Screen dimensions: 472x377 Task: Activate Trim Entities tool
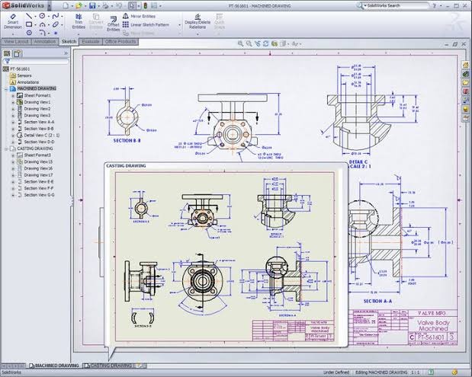(79, 21)
